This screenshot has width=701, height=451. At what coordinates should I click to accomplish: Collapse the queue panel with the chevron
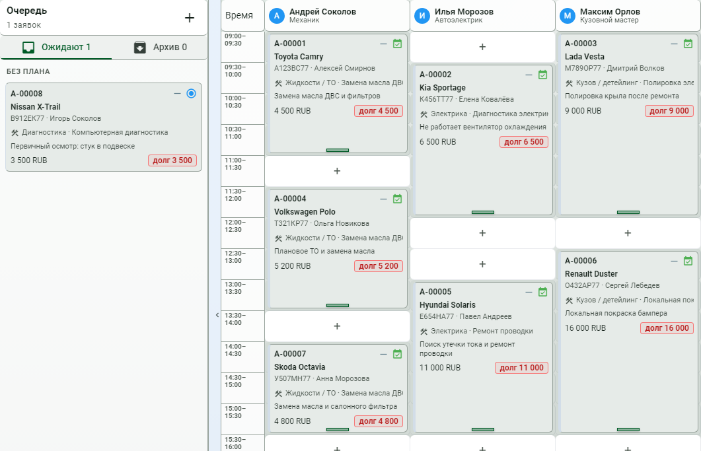click(217, 315)
